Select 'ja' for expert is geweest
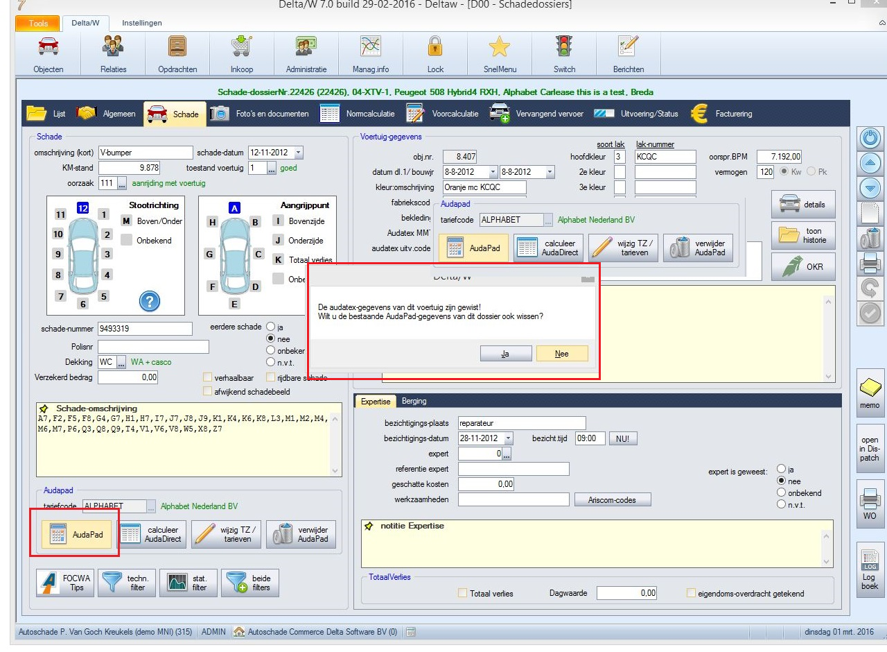Screen dimensions: 887x652 [782, 469]
